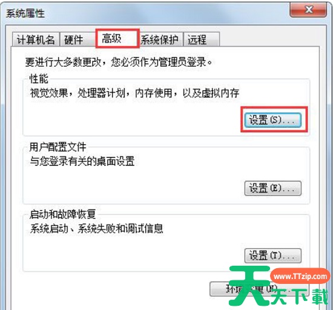Click the 与您登录有关的桌面设置 text
The image size is (333, 310).
[x=82, y=161]
